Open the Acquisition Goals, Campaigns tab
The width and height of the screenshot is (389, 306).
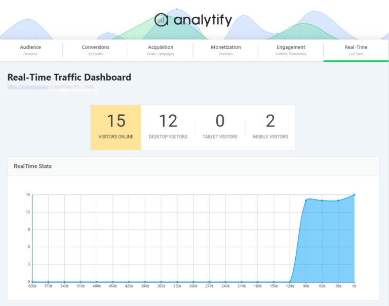click(x=161, y=50)
